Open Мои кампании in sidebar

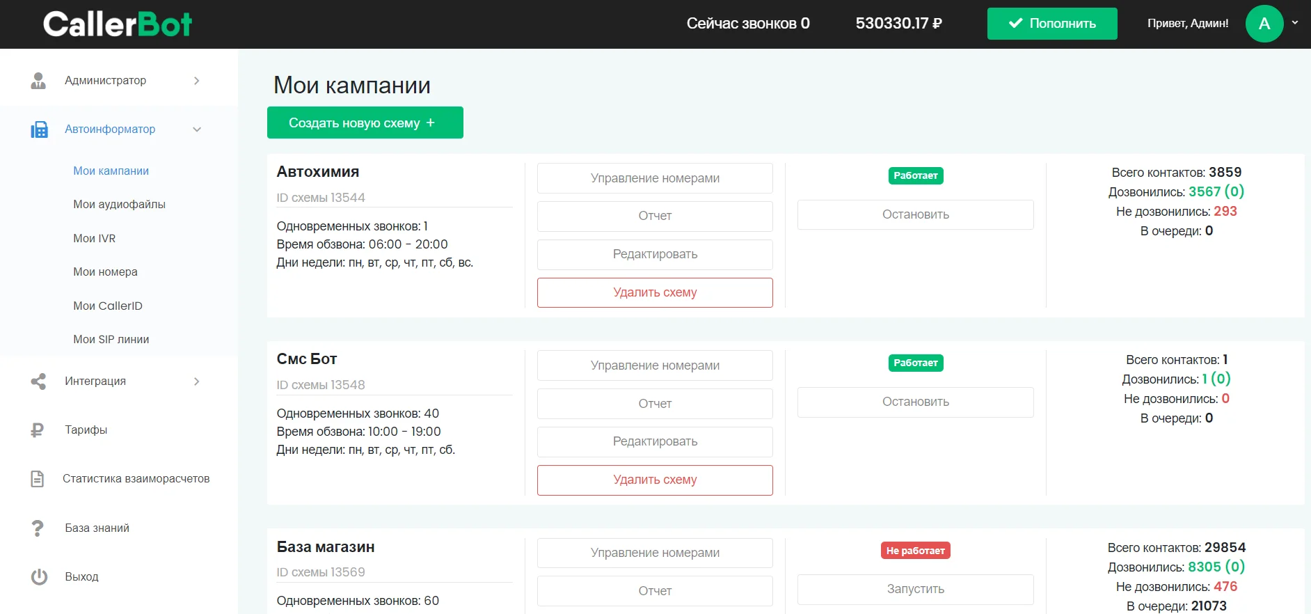pyautogui.click(x=111, y=171)
